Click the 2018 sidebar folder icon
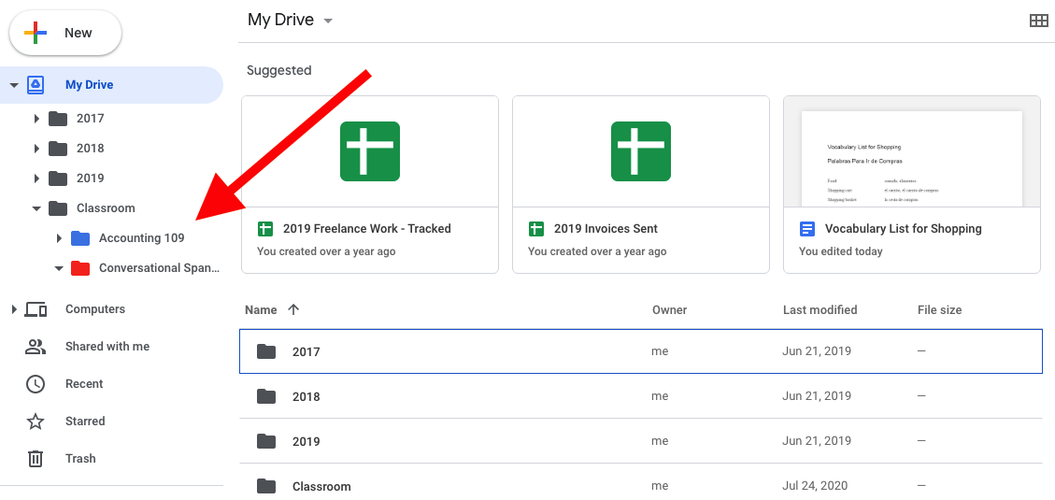The image size is (1055, 500). [59, 148]
